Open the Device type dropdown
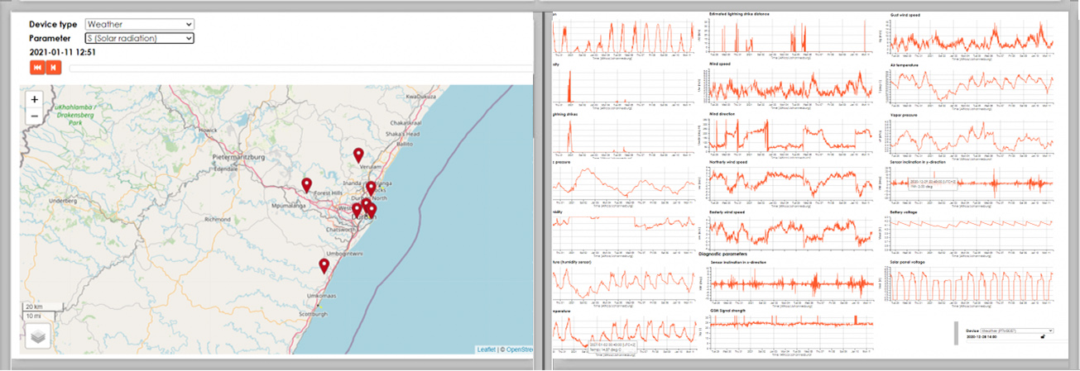The width and height of the screenshot is (1080, 371). (x=139, y=25)
